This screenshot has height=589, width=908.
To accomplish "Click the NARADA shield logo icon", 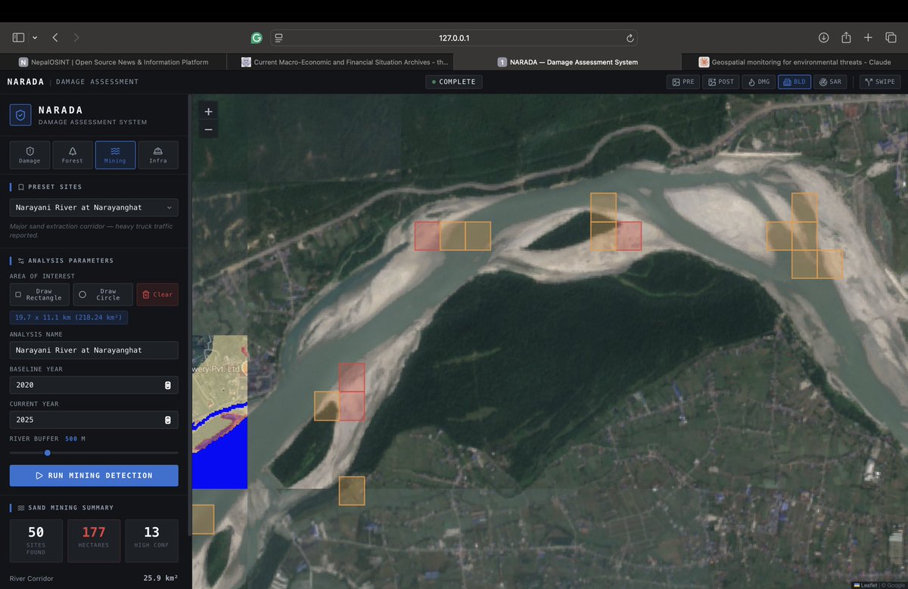I will point(20,115).
